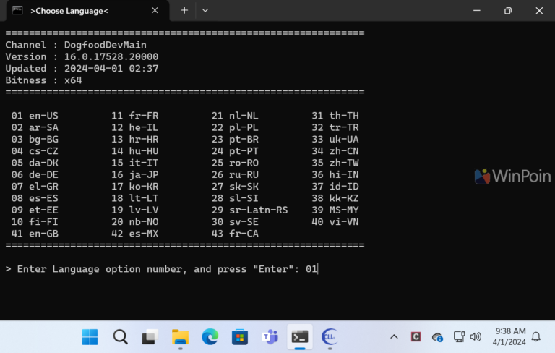Open taskbar Search
Image resolution: width=555 pixels, height=353 pixels.
coord(120,336)
